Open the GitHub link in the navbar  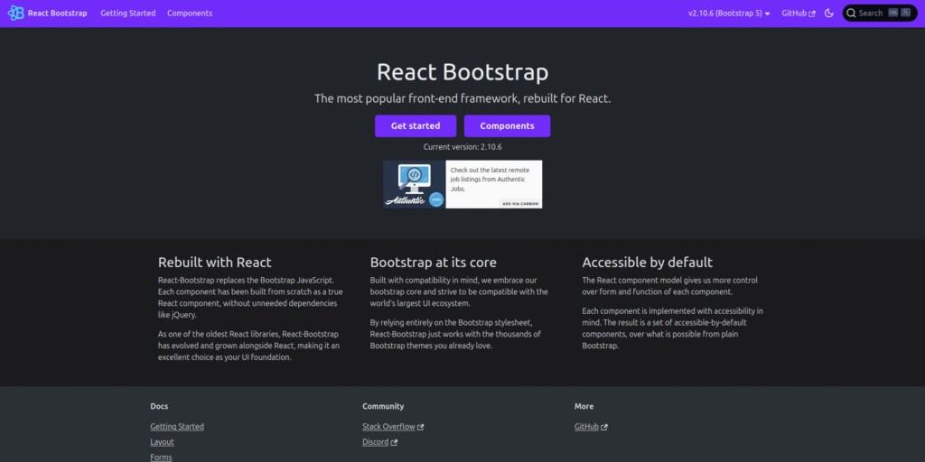click(x=799, y=13)
